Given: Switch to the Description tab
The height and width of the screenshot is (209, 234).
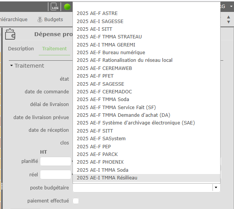Looking at the screenshot, I should pos(21,48).
